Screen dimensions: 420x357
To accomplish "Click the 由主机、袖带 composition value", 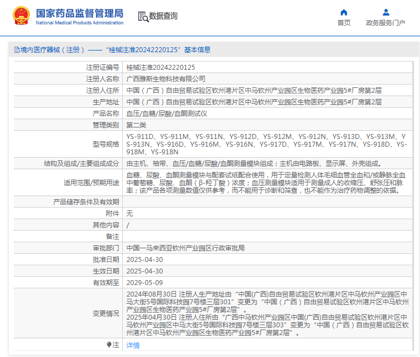I will [254, 164].
